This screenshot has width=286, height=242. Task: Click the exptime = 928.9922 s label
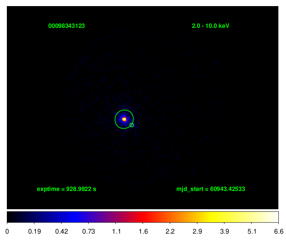pyautogui.click(x=66, y=189)
